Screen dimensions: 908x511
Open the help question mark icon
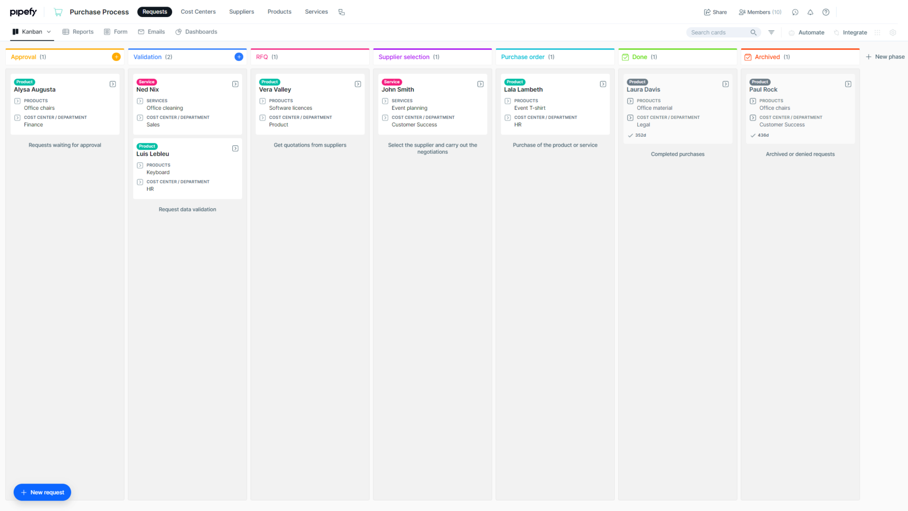pyautogui.click(x=826, y=12)
